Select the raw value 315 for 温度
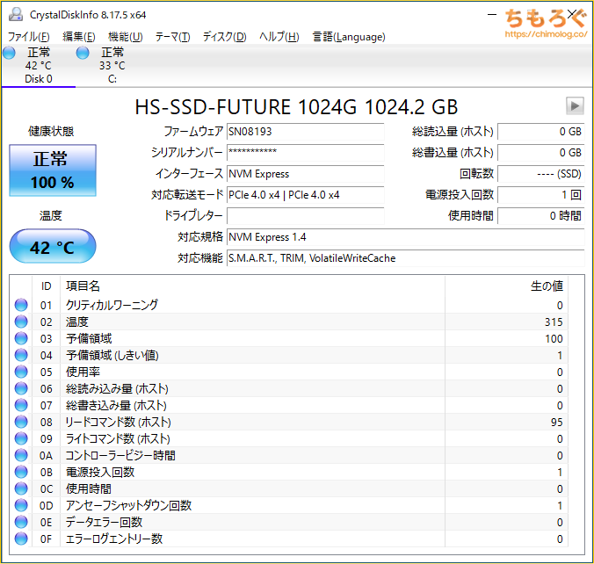594x564 pixels. (554, 322)
